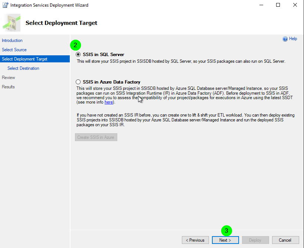Go to the Introduction step

click(12, 40)
